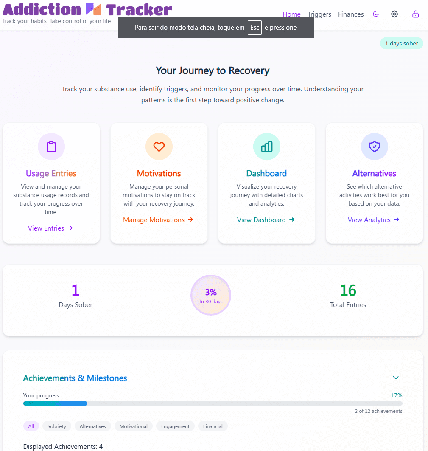Click the clipboard icon above Usage Entries
Viewport: 428px width, 451px height.
(51, 147)
